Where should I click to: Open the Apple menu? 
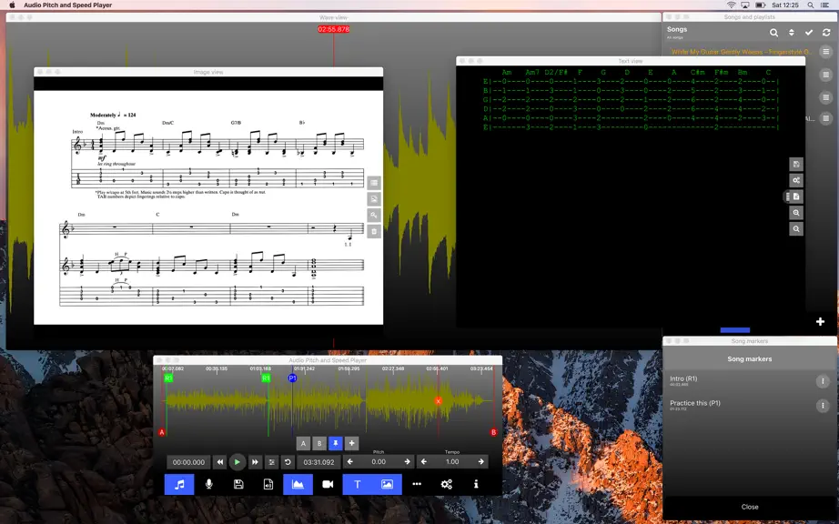click(x=12, y=5)
